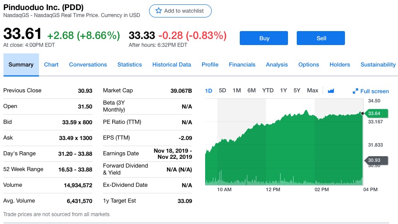Click the Pinduoduo Inc. (PDD) title
Image resolution: width=398 pixels, height=224 pixels.
point(43,7)
